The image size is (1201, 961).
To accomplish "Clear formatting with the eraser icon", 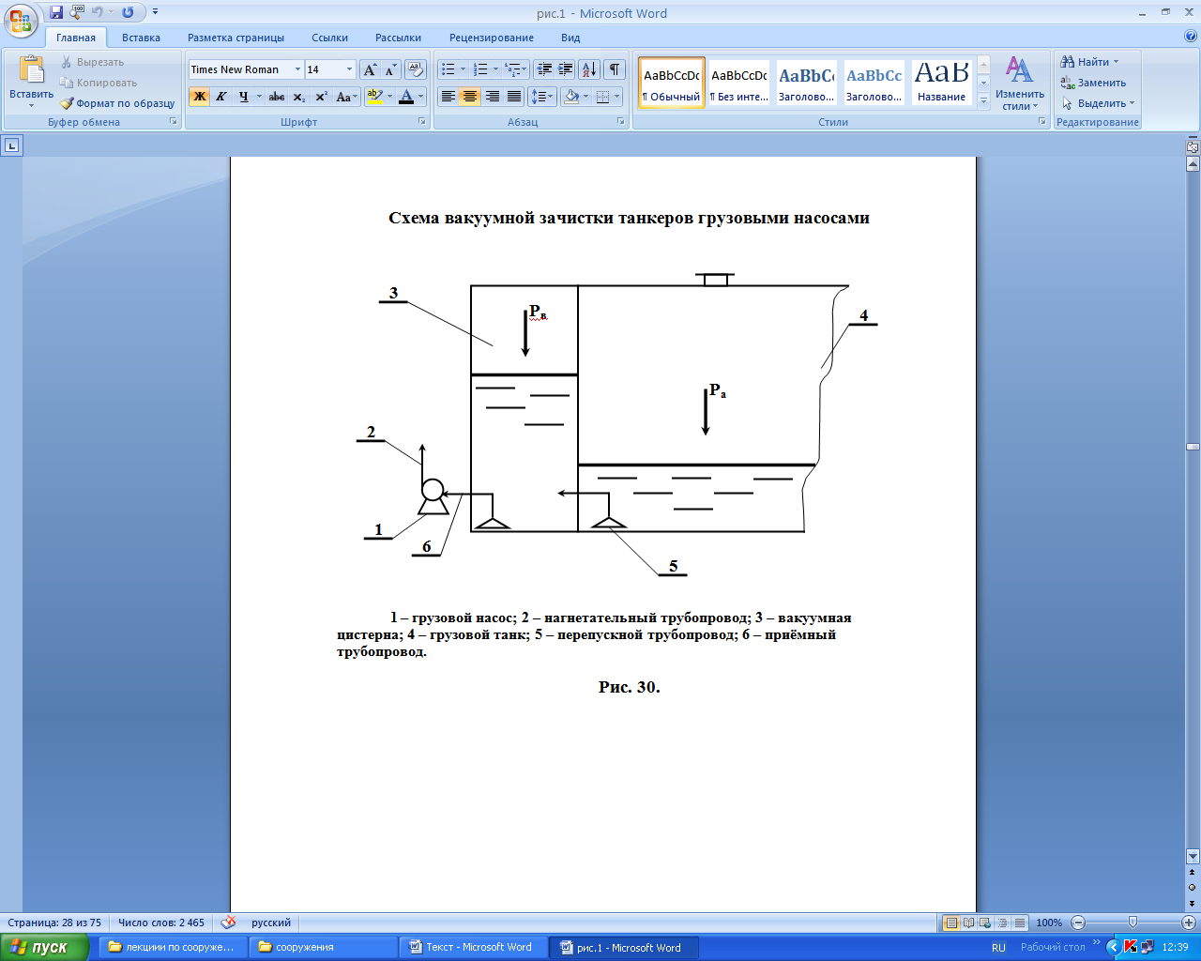I will pos(416,69).
